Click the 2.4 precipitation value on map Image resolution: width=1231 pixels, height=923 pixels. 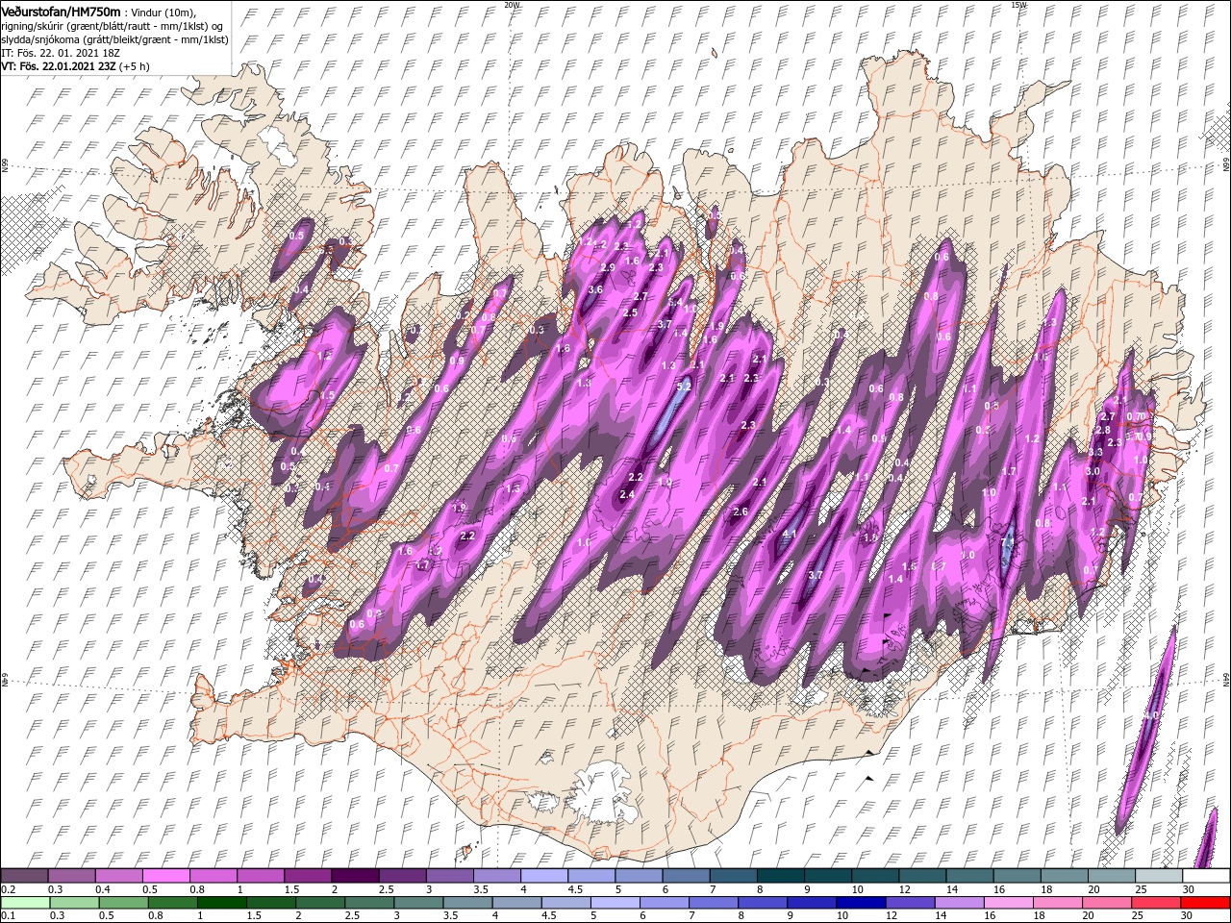coord(627,494)
